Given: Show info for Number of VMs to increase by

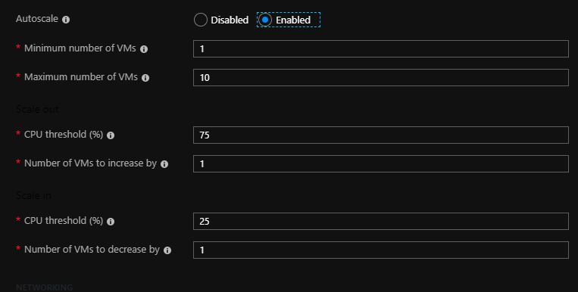Looking at the screenshot, I should [164, 164].
